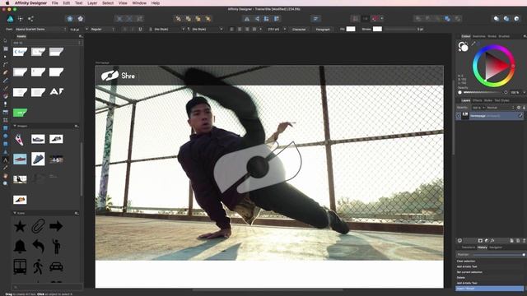
Task: Toggle visibility of the Homepage layer
Action: click(459, 116)
